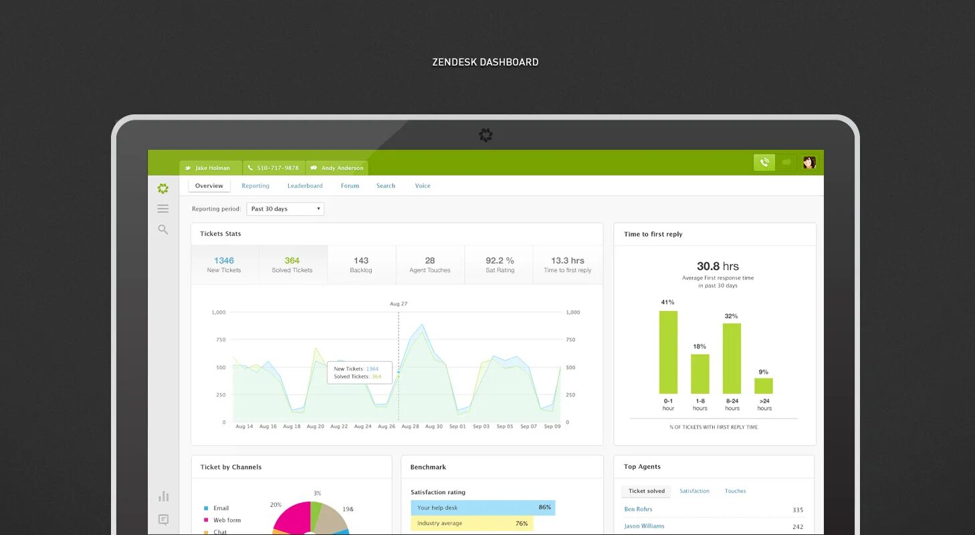Open agent Ben Rohrs link

click(638, 509)
